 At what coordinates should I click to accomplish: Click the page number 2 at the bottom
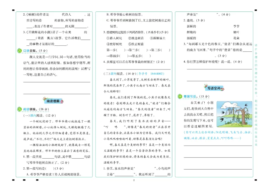click(x=134, y=180)
